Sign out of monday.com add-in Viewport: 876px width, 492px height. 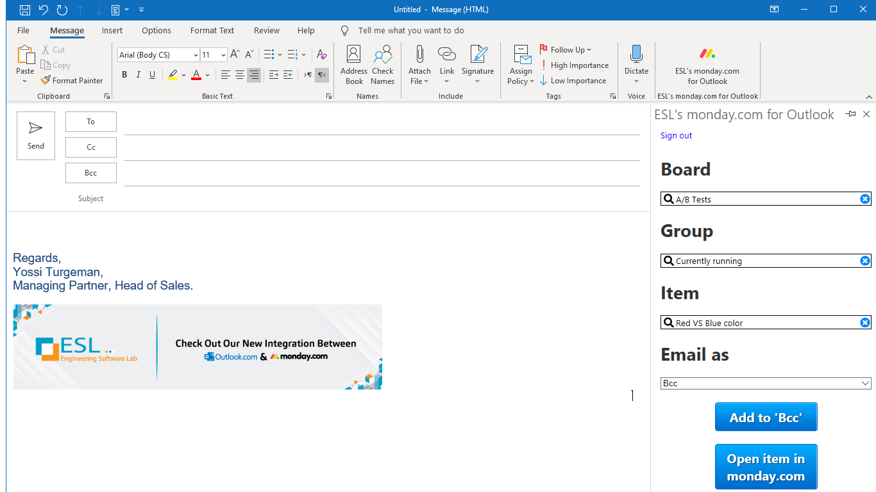(x=676, y=135)
